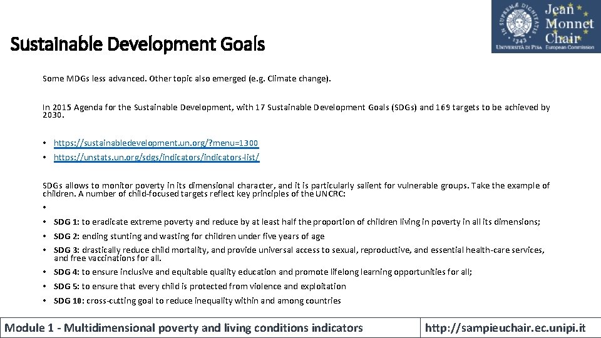Click the SDG 10 reduce inequality bullet
Image resolution: width=601 pixels, height=338 pixels.
197,300
